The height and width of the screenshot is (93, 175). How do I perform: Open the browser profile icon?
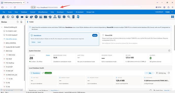coord(164,7)
